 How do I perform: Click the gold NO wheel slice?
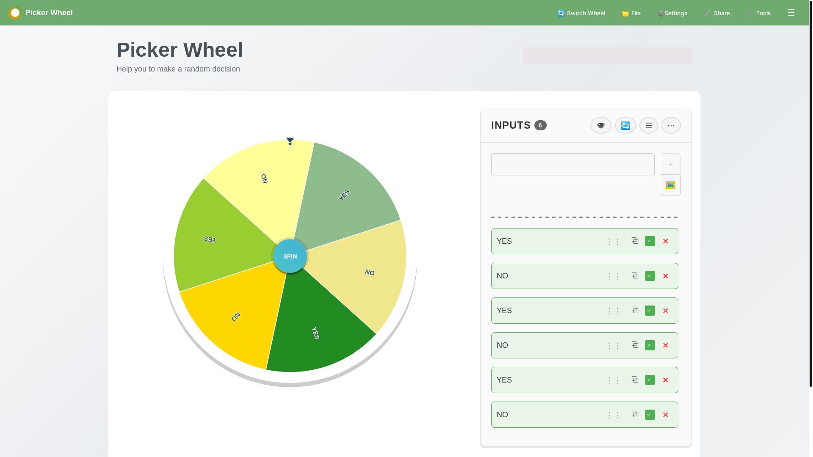point(236,317)
